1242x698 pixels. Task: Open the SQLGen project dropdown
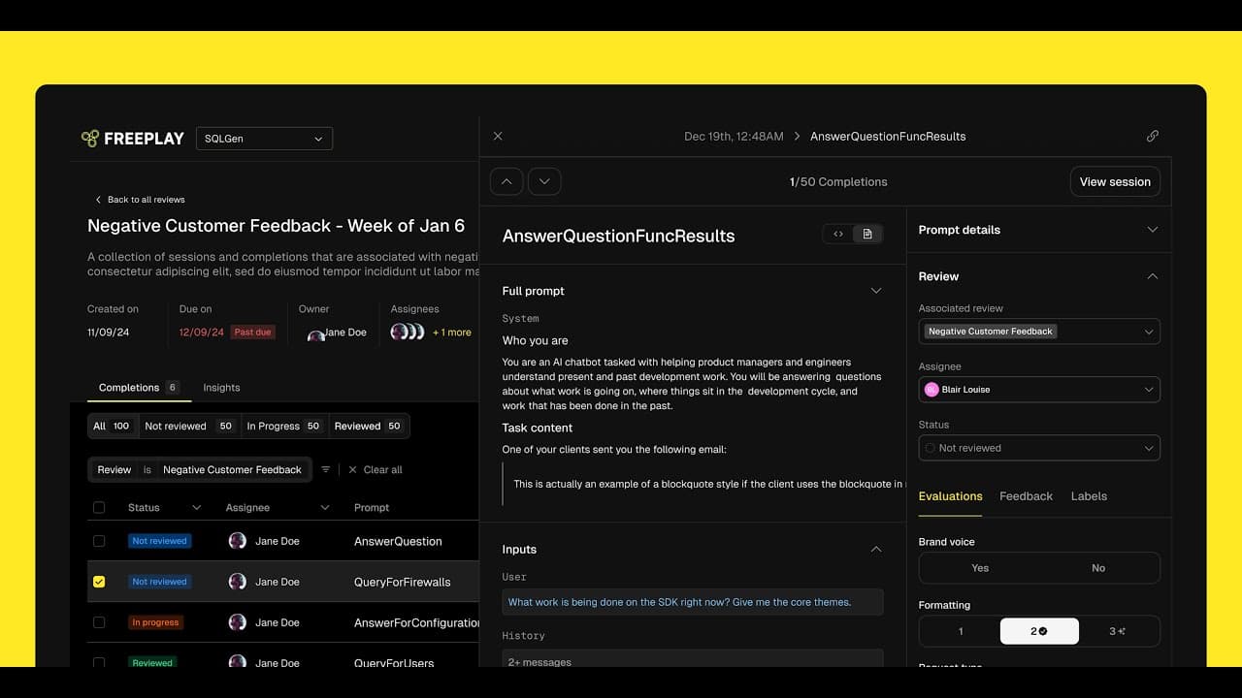click(x=264, y=139)
